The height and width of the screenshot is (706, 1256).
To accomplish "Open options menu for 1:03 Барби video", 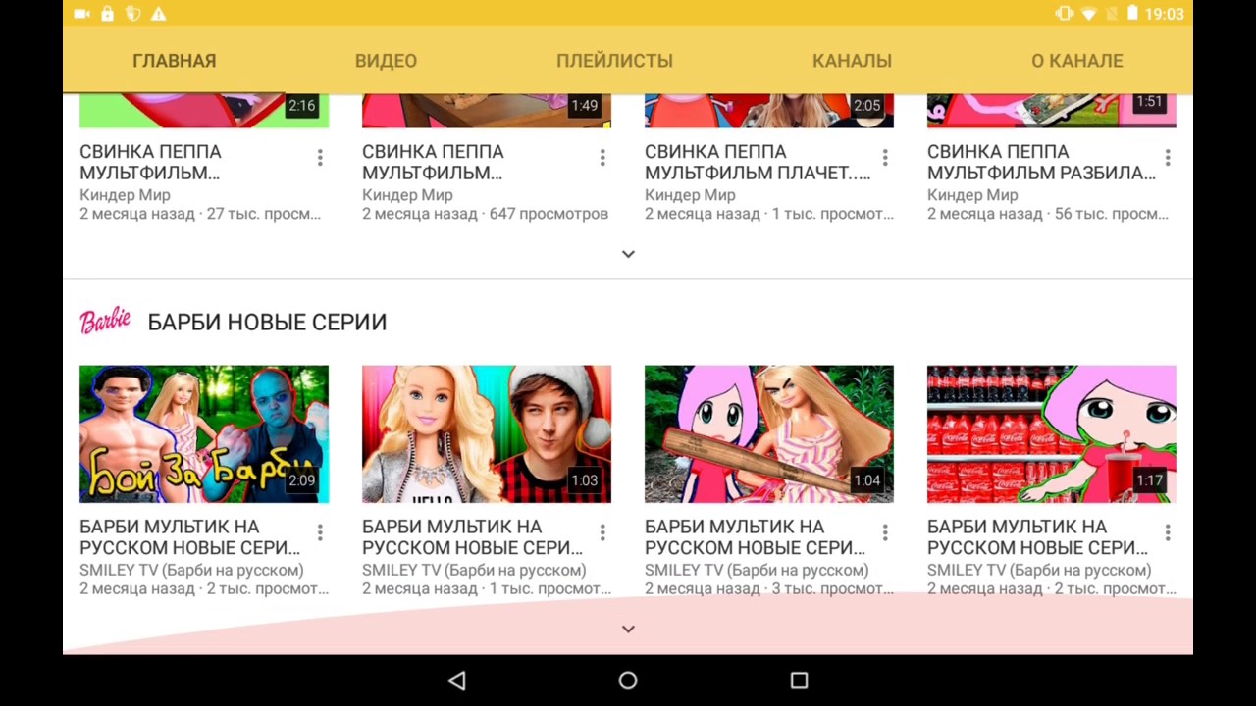I will coord(602,532).
